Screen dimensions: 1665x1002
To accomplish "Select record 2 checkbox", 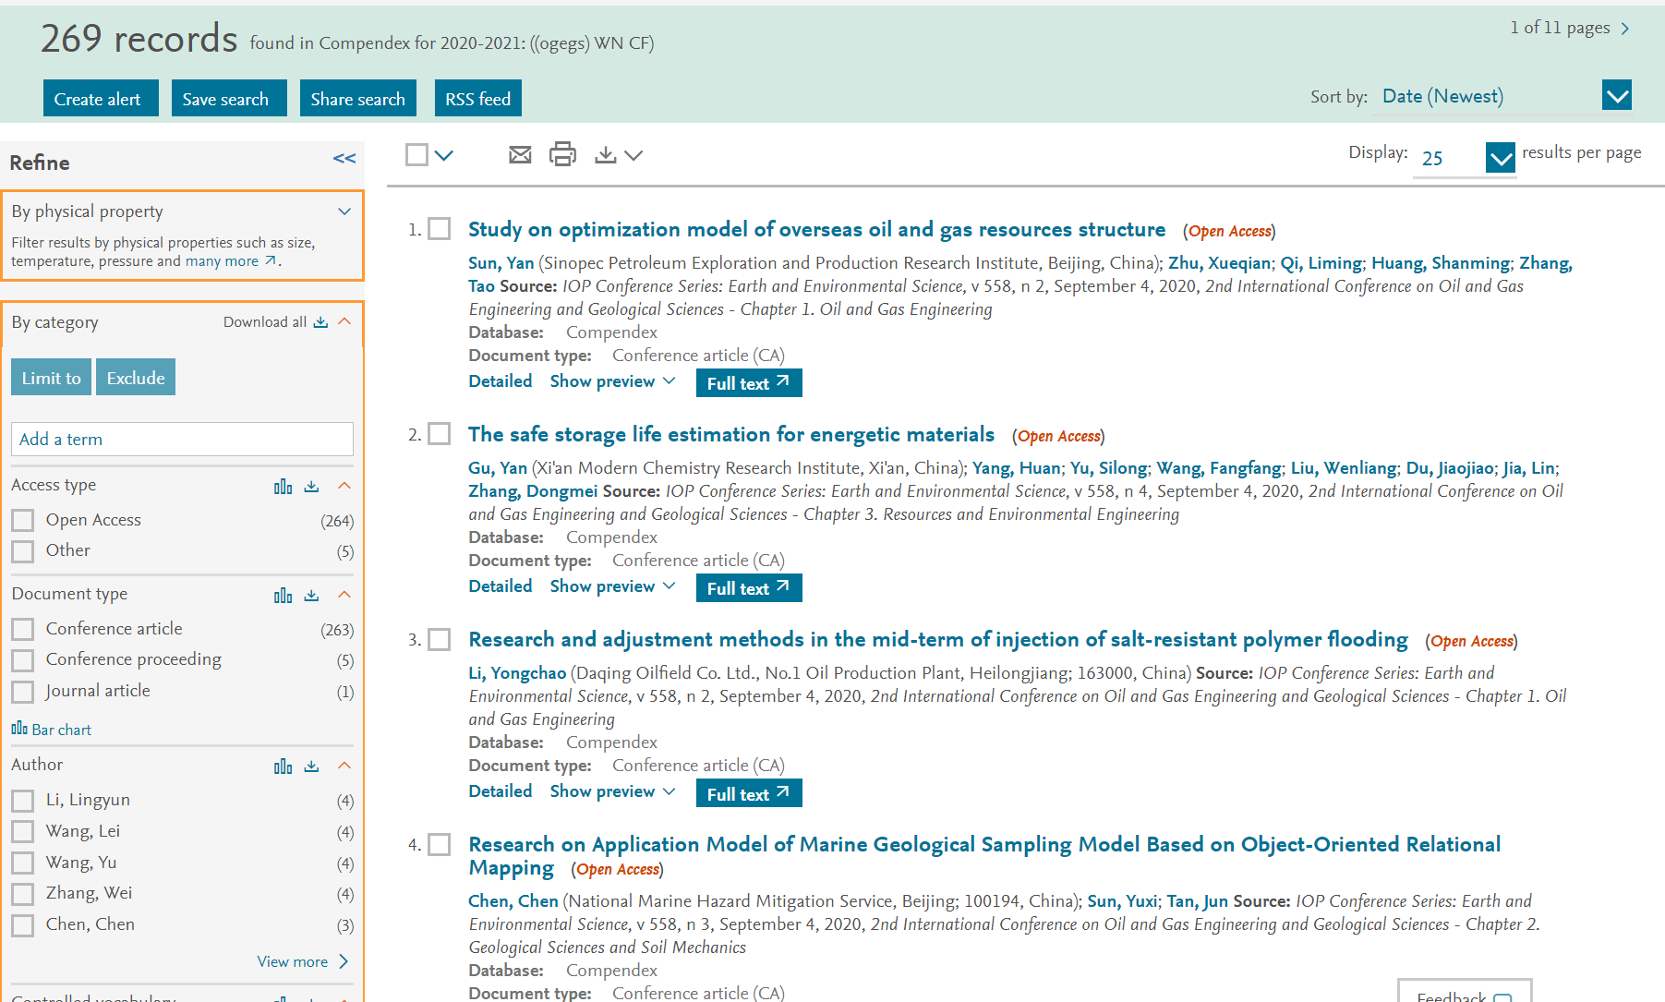I will click(440, 434).
